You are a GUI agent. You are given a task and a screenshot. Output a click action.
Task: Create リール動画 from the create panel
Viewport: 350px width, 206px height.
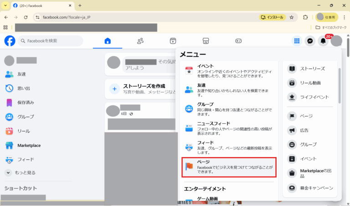click(310, 83)
